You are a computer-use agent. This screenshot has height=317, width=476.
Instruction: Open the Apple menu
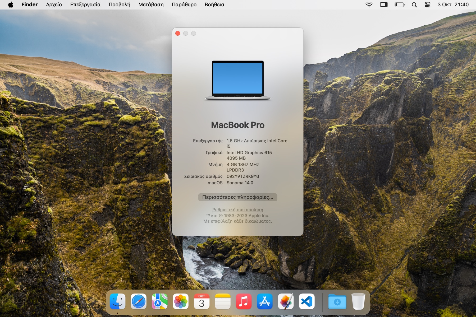[x=11, y=4]
